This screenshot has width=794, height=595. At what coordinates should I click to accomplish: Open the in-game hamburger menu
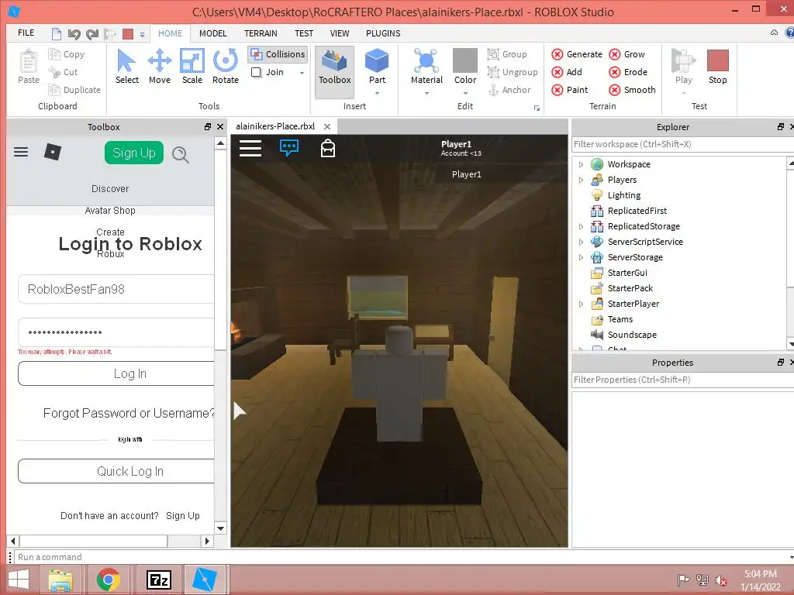coord(250,148)
